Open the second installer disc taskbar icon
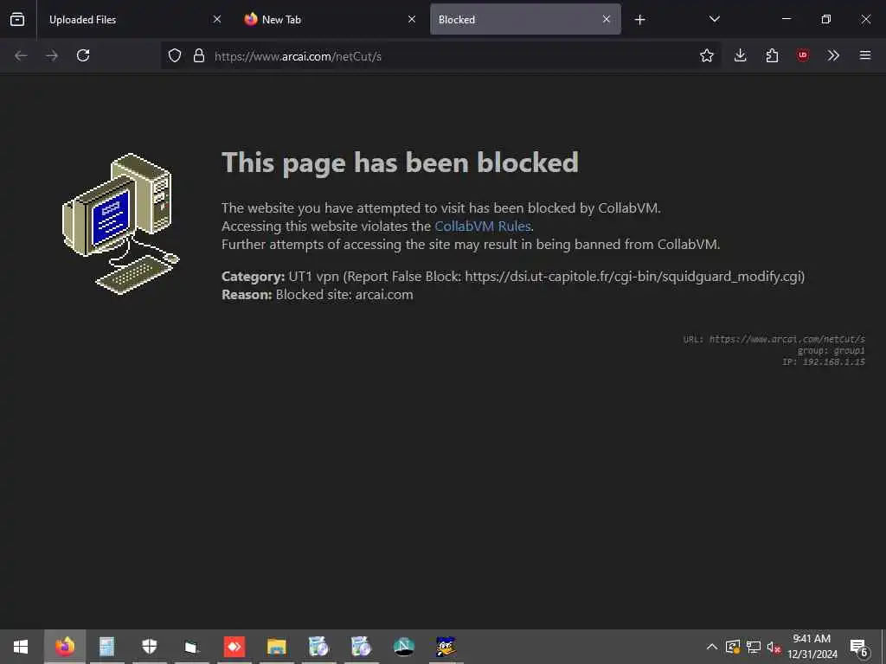The height and width of the screenshot is (664, 886). [361, 647]
